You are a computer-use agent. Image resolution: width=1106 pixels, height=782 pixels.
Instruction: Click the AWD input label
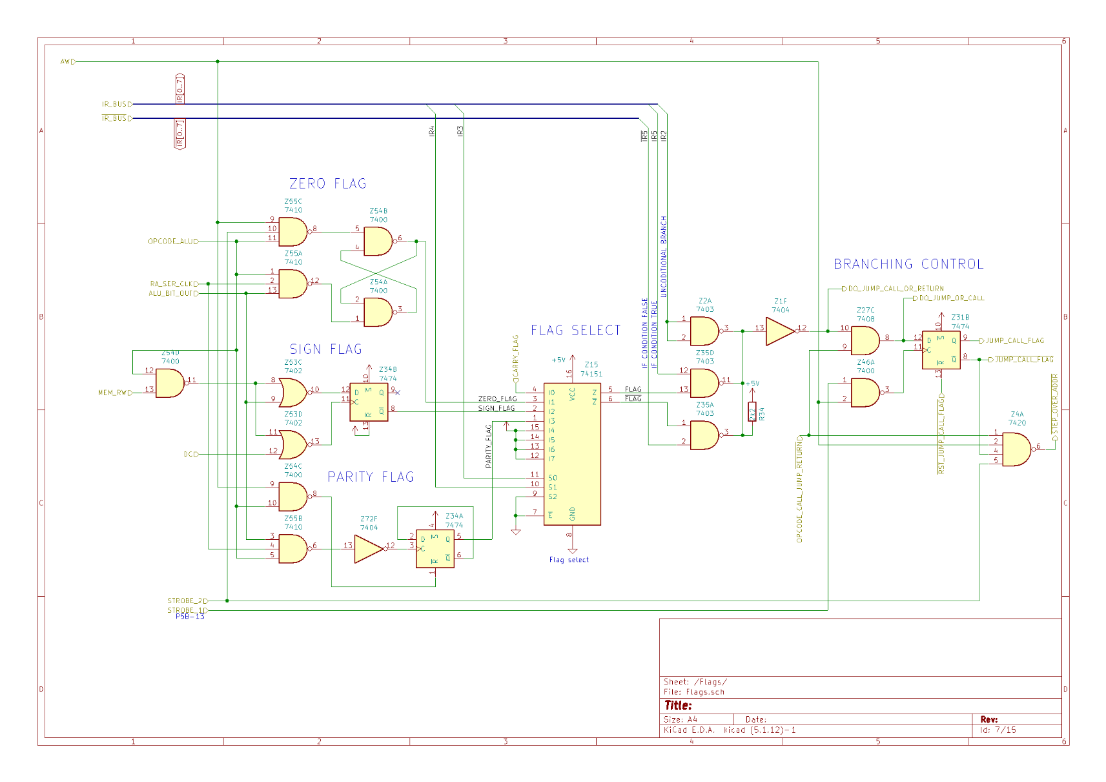(x=67, y=62)
